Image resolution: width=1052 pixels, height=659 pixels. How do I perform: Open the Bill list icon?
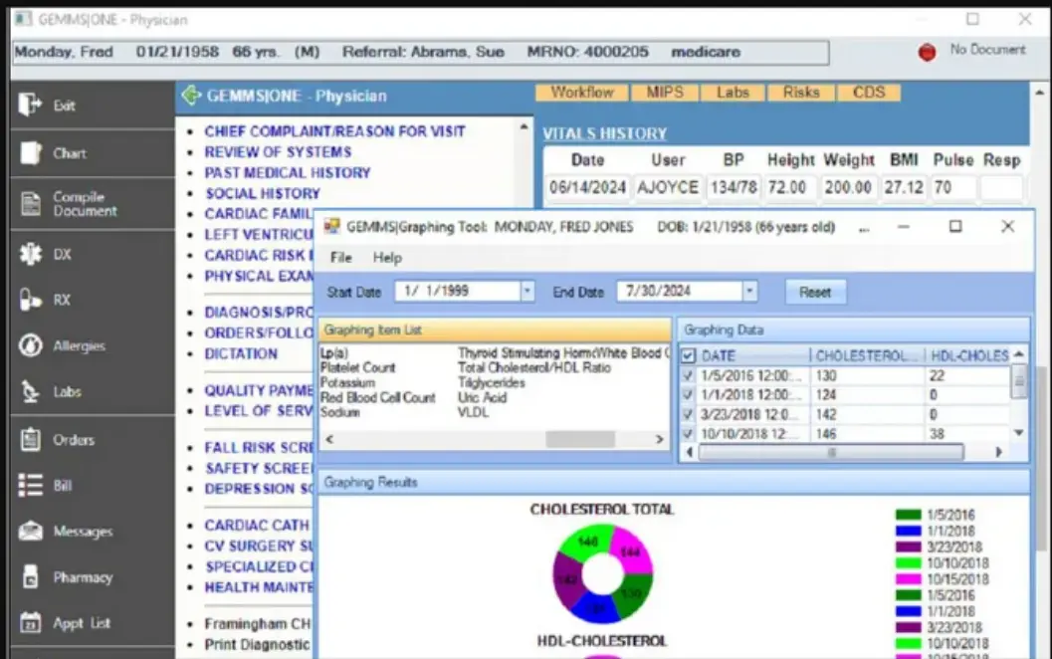(x=30, y=485)
